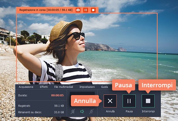Image resolution: width=178 pixels, height=121 pixels.
Task: Mute the green system audio speaker
Action: [82, 111]
